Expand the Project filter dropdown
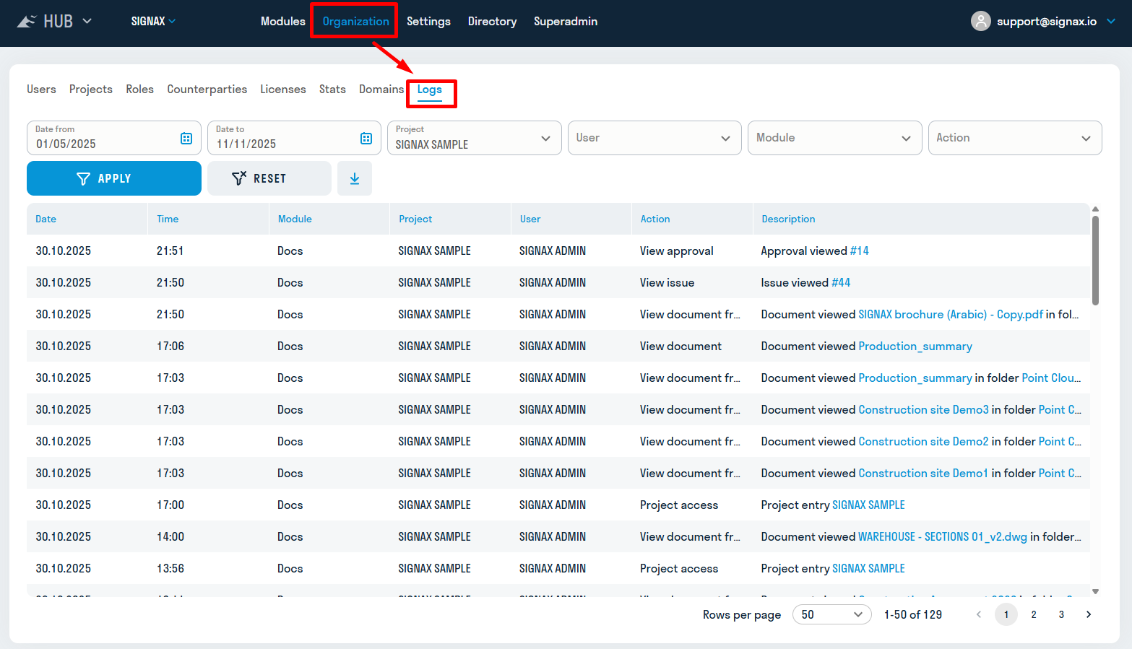This screenshot has width=1132, height=649. click(x=475, y=138)
